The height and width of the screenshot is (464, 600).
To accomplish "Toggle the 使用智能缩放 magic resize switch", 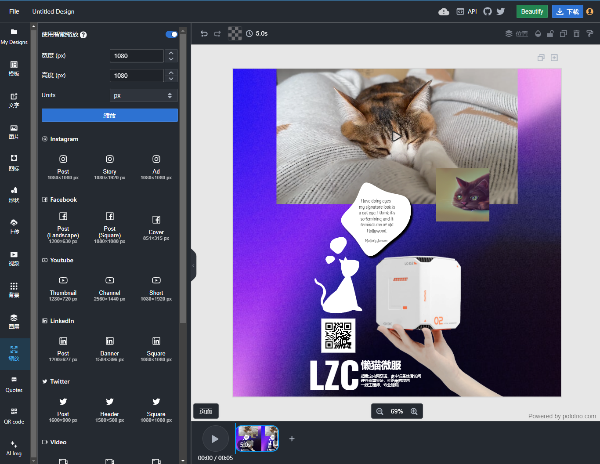I will coord(172,34).
